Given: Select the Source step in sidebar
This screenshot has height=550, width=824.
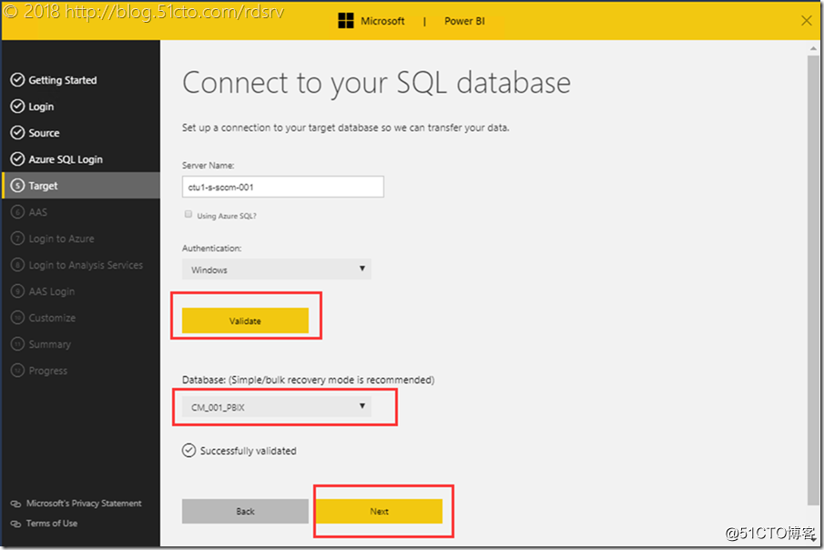Looking at the screenshot, I should coord(80,133).
